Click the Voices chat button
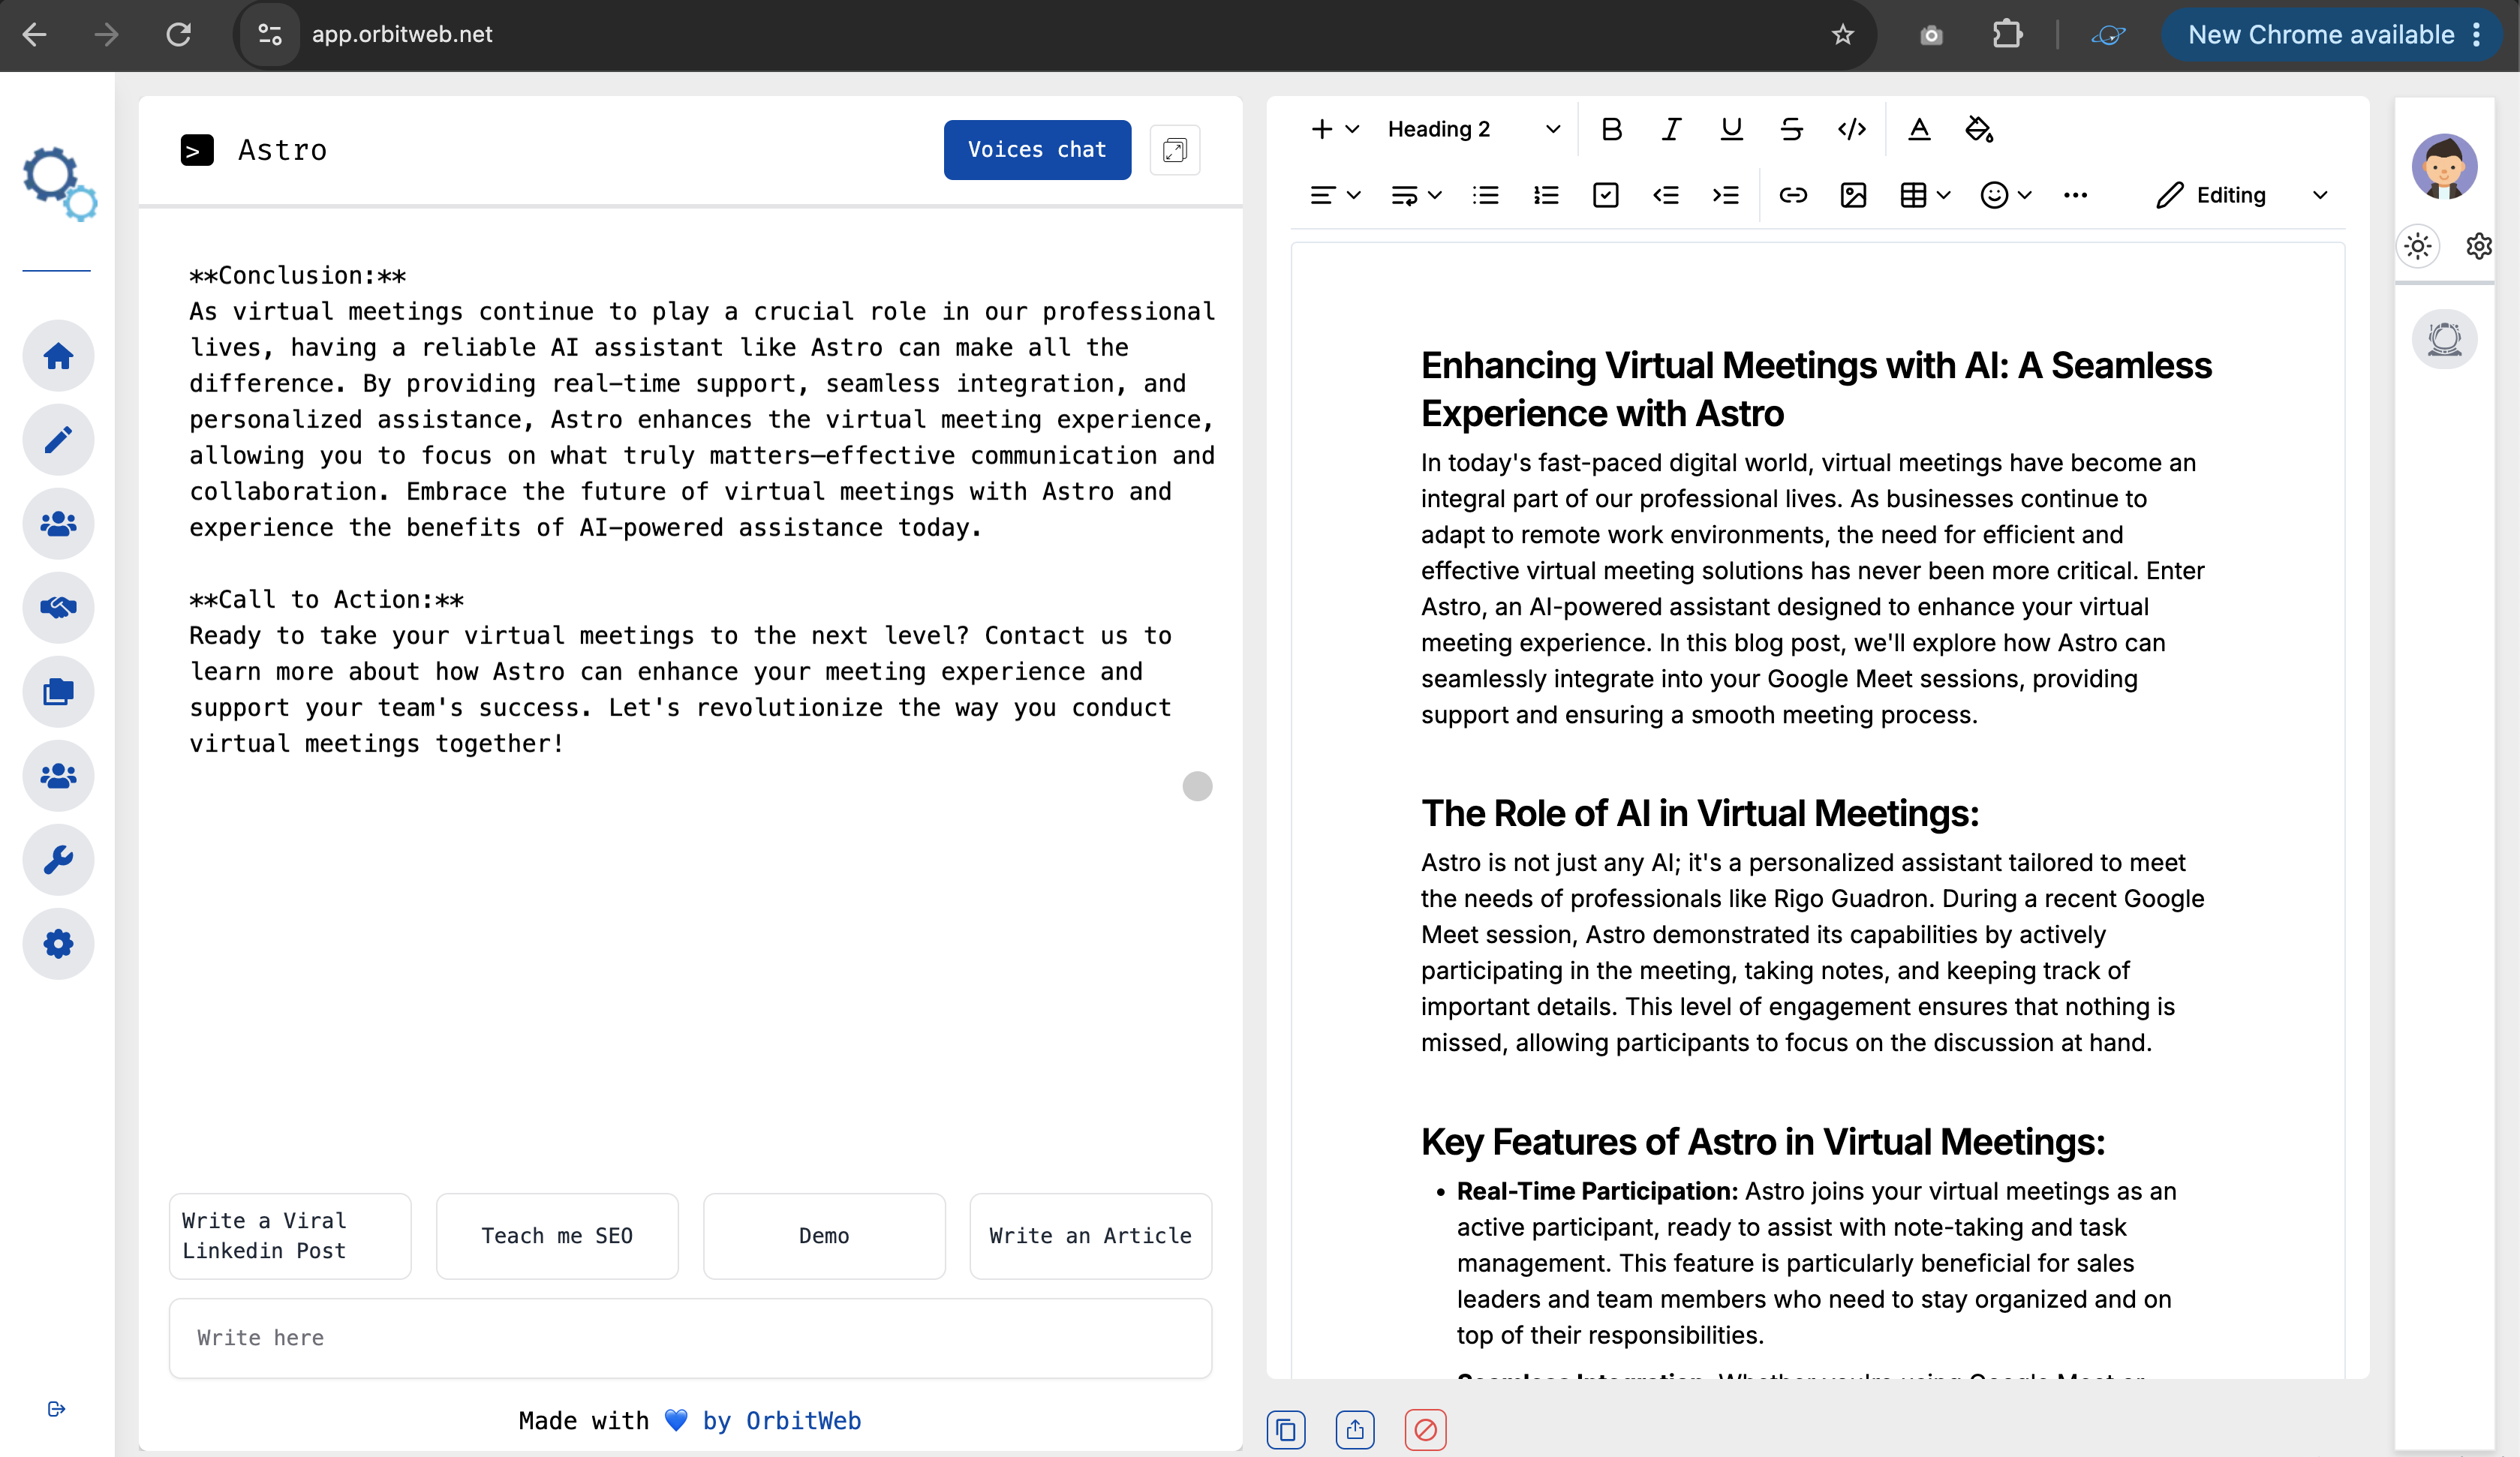Image resolution: width=2520 pixels, height=1457 pixels. pos(1037,150)
